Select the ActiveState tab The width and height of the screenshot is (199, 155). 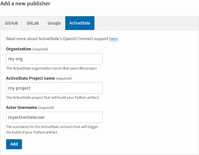[x=80, y=23]
